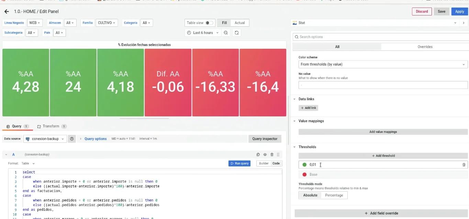This screenshot has height=219, width=469.
Task: Click the Run query button
Action: coord(239,163)
